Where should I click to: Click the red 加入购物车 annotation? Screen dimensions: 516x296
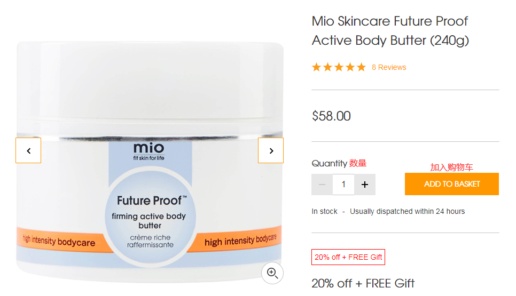[451, 167]
